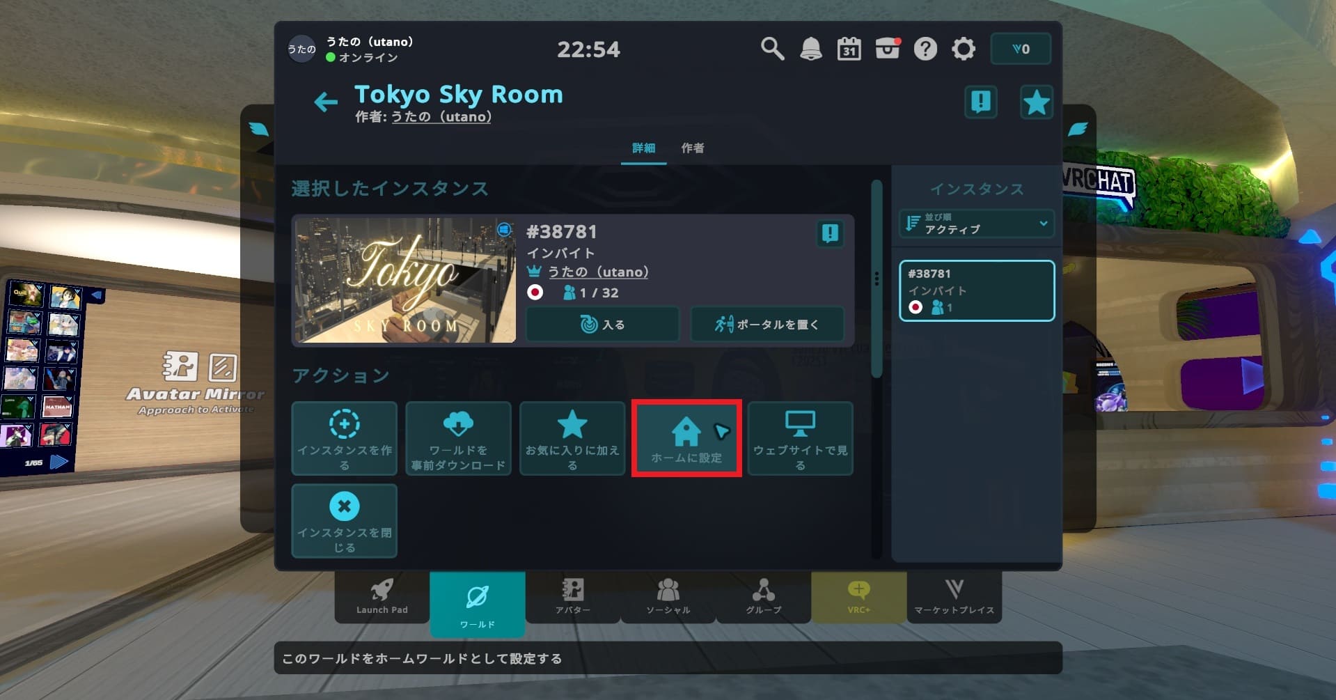Expand left wing panel handle
This screenshot has width=1336, height=700.
point(258,129)
